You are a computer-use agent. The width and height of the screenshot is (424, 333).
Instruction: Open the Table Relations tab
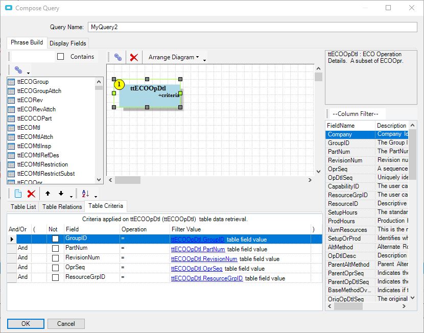pyautogui.click(x=62, y=207)
